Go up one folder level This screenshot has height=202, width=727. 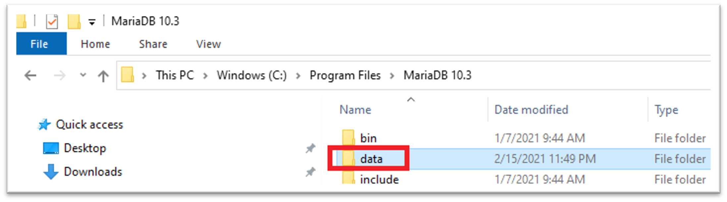(x=103, y=76)
